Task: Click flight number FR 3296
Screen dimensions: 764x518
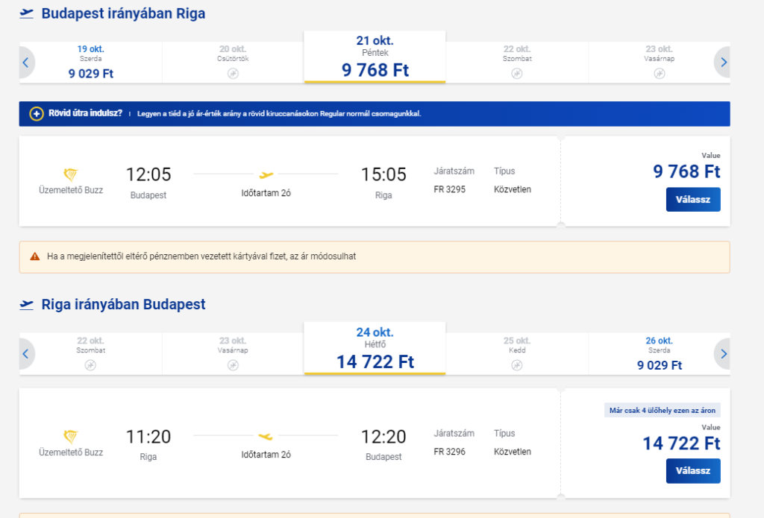Action: coord(450,452)
